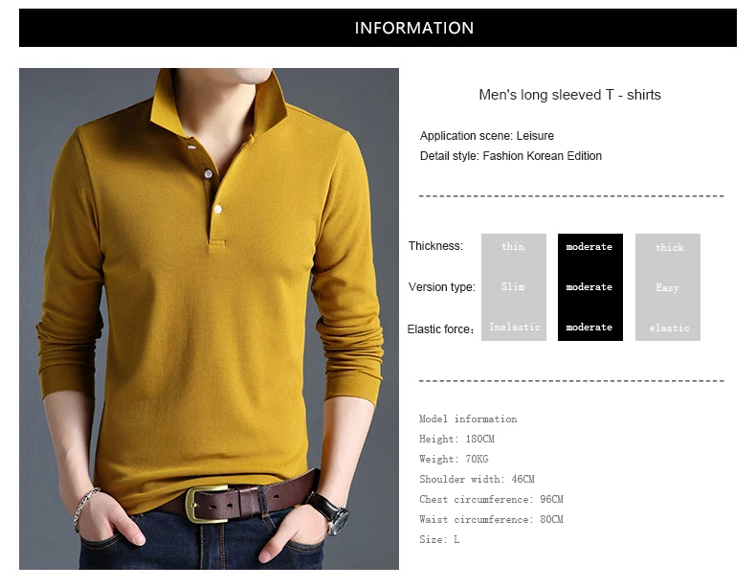Click the 'Size: L' text

pos(439,539)
